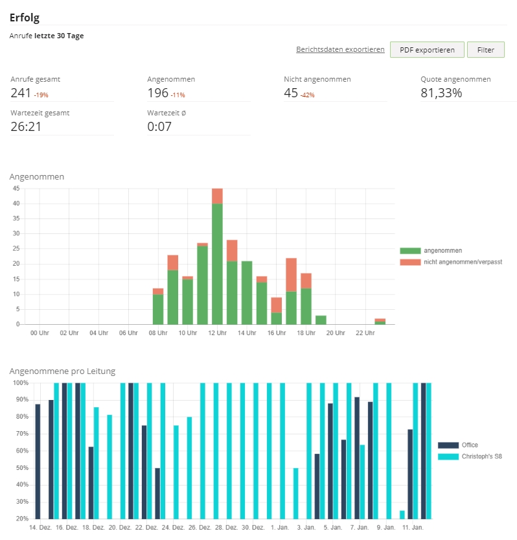Viewport: 517px width, 540px height.
Task: Toggle the 'Office' legend label
Action: (470, 445)
